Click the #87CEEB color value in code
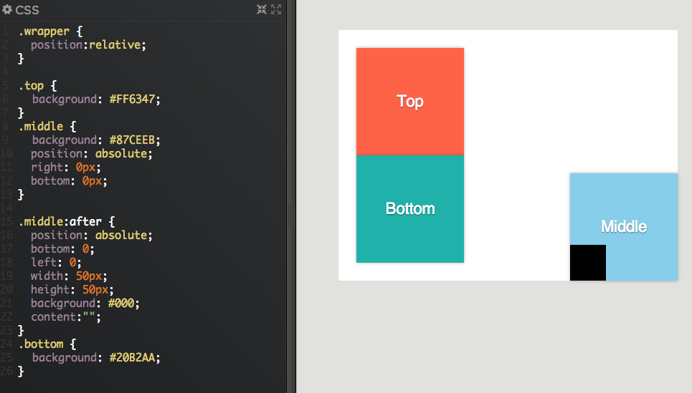This screenshot has width=692, height=393. pyautogui.click(x=133, y=140)
